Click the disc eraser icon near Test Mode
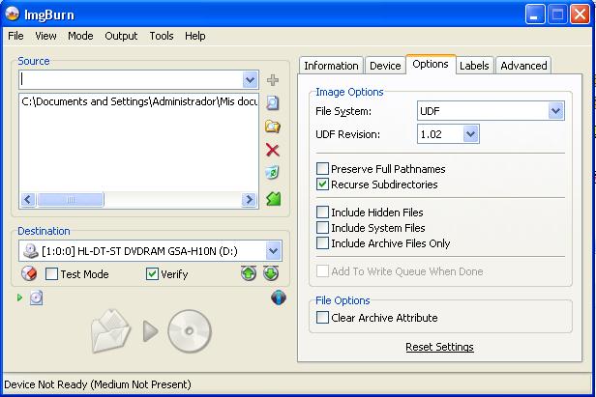This screenshot has height=397, width=596. pyautogui.click(x=29, y=273)
